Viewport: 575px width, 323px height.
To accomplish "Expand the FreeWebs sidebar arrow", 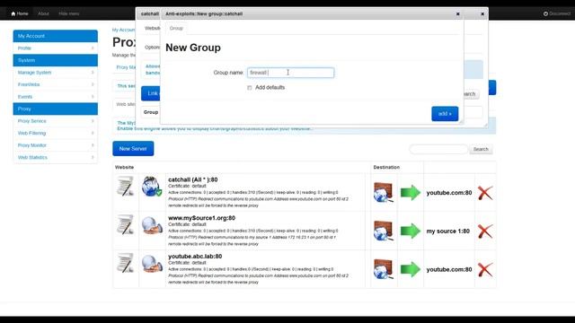I will click(x=93, y=84).
